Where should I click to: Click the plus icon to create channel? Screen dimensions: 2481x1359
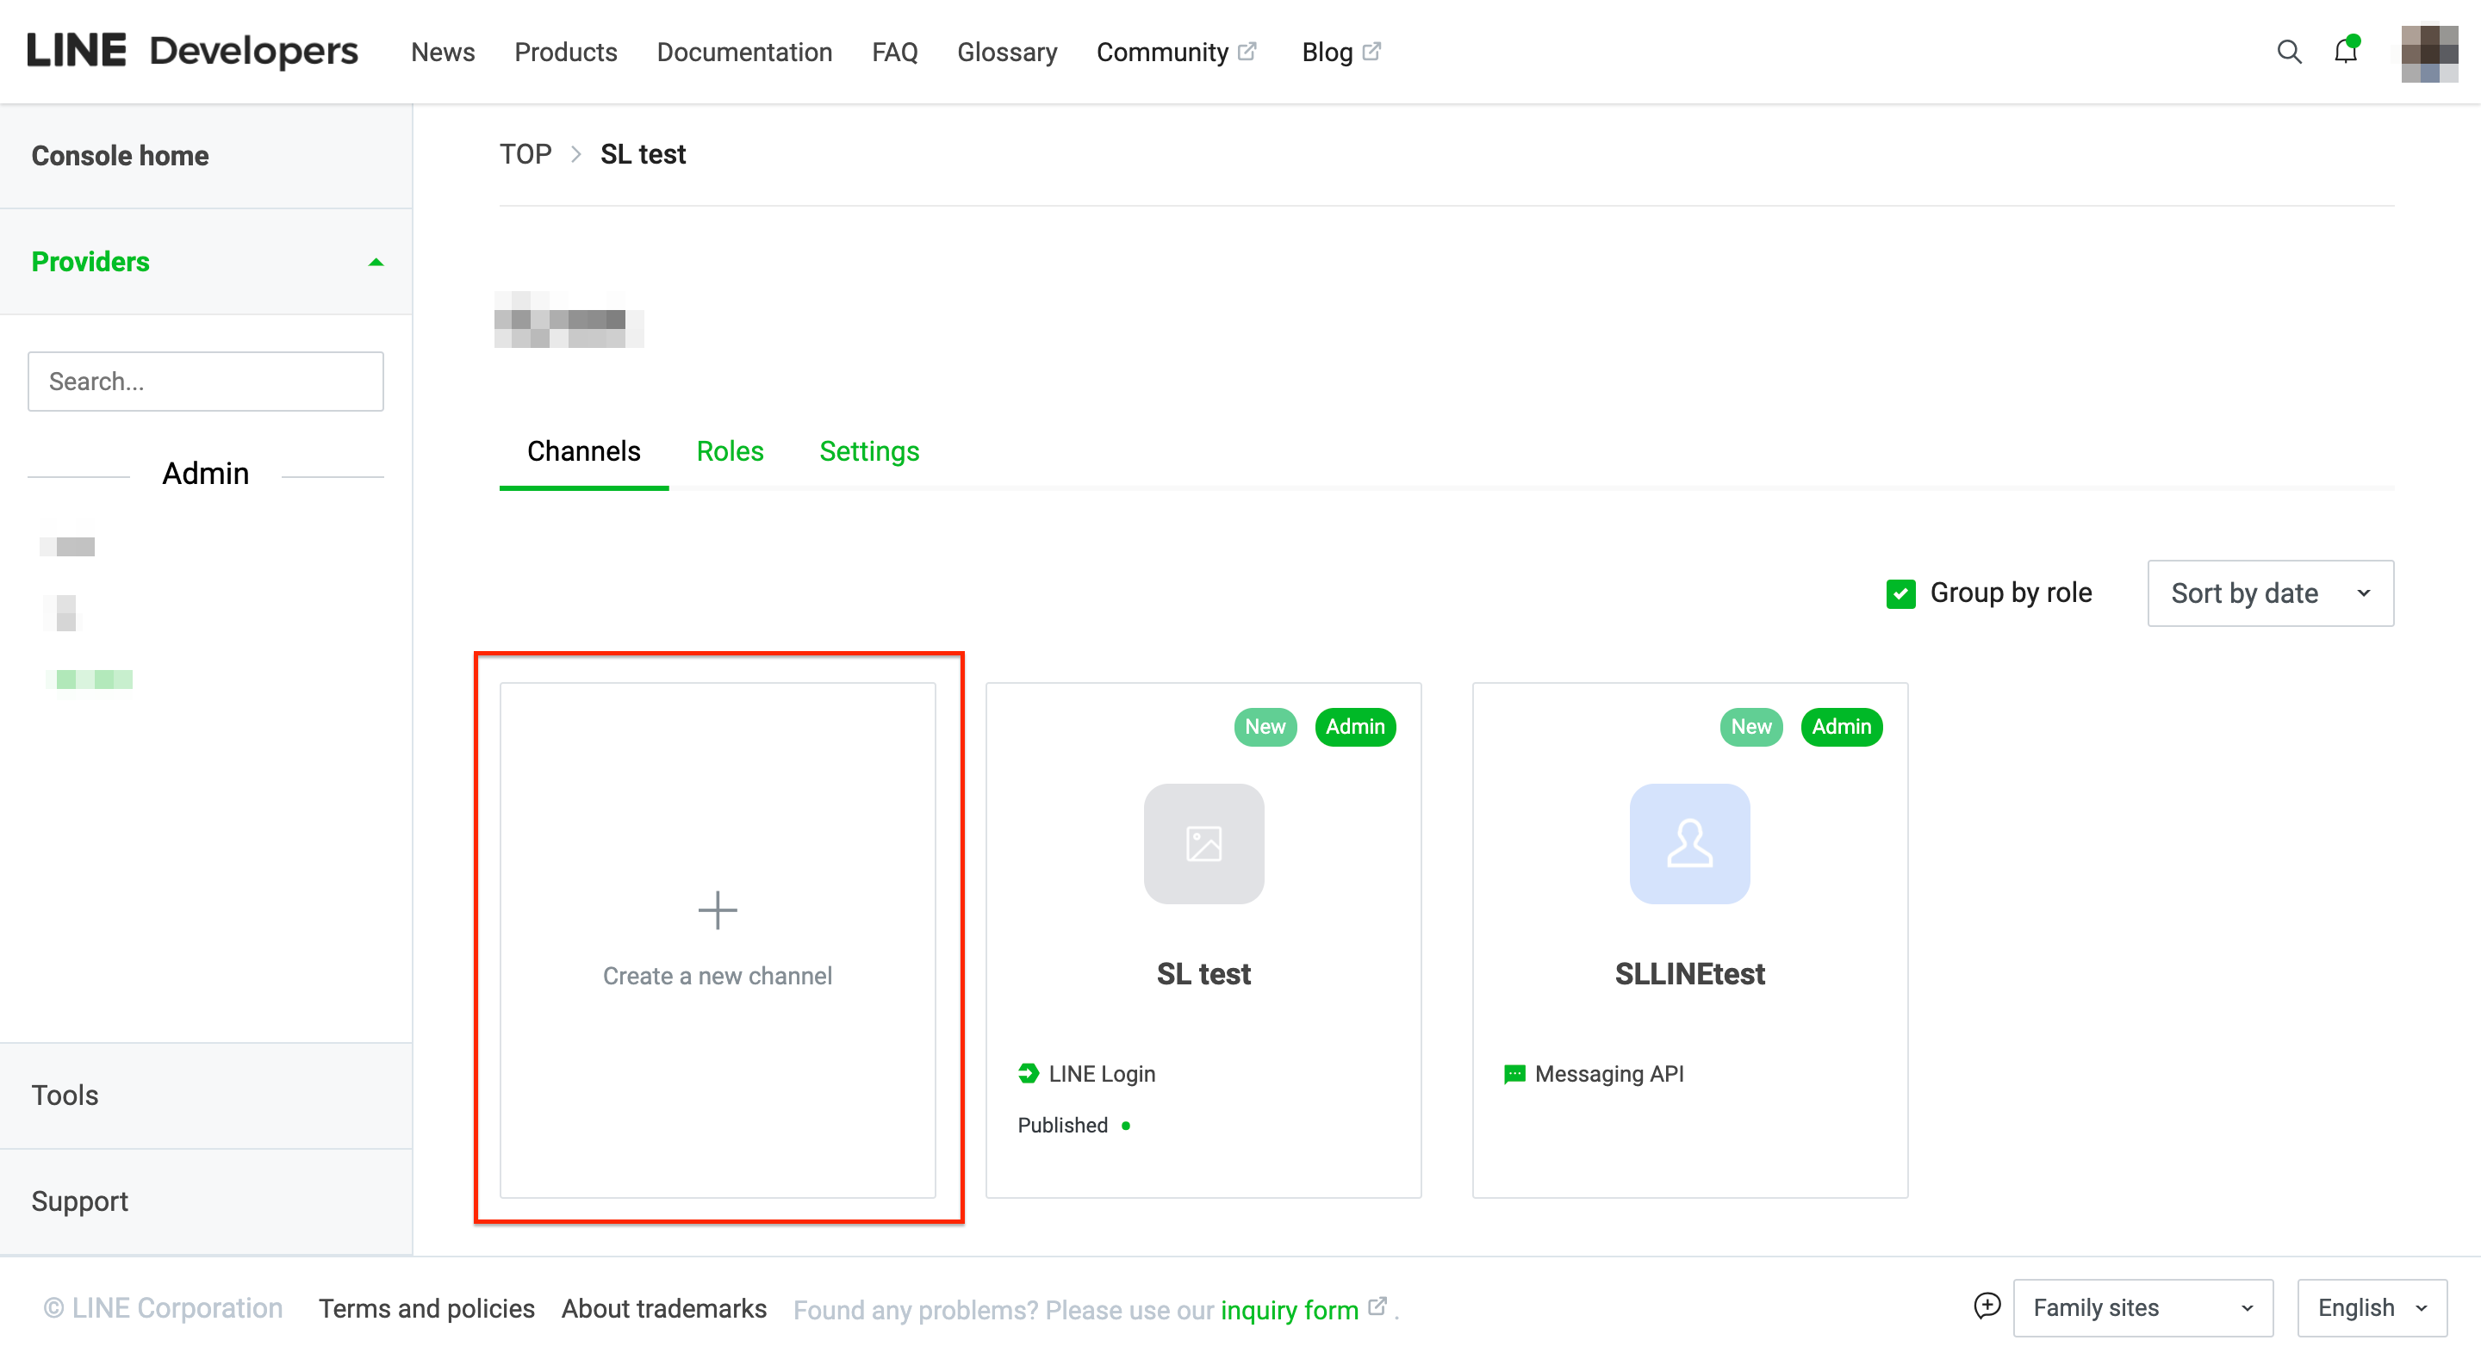[x=718, y=910]
